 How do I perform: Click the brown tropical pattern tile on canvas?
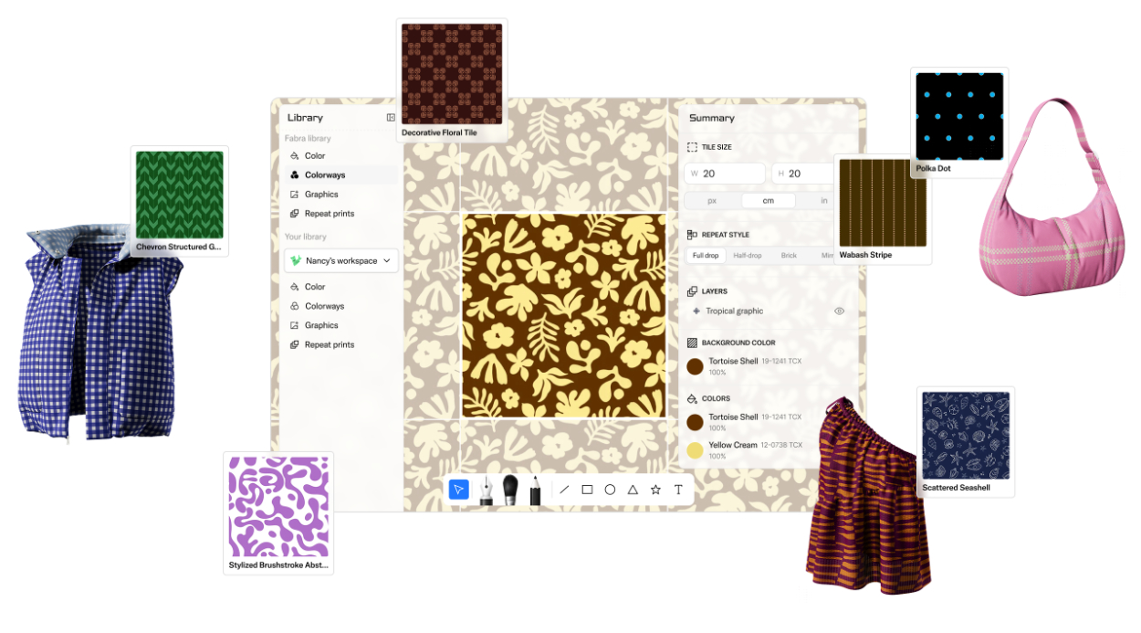pos(564,315)
